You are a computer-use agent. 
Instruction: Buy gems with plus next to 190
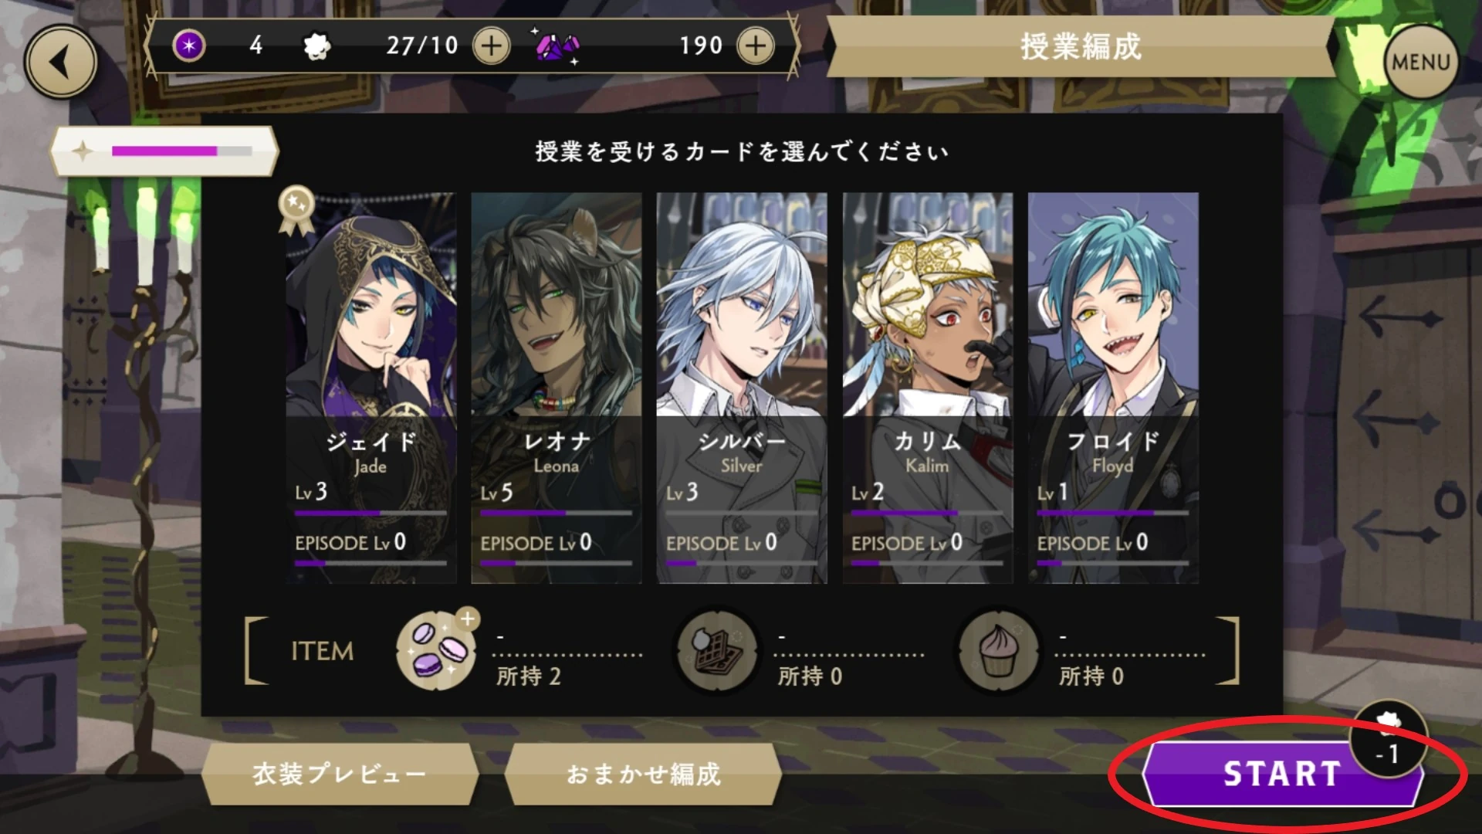pyautogui.click(x=756, y=46)
